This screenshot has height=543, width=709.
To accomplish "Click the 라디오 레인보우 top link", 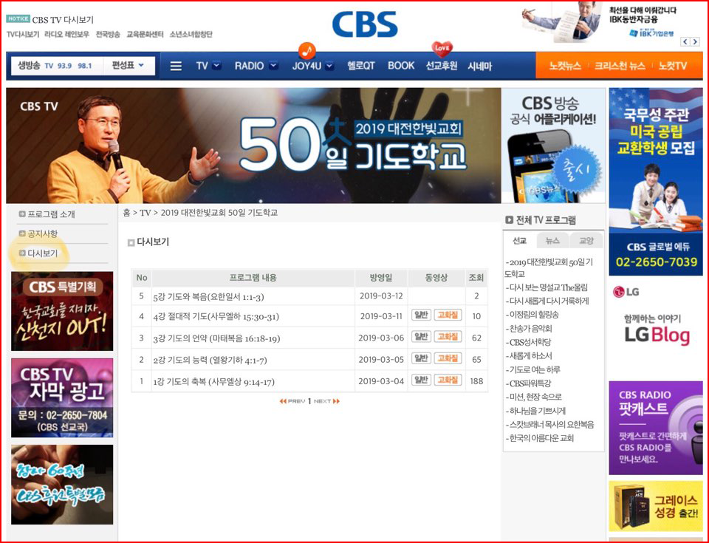I will (x=66, y=35).
